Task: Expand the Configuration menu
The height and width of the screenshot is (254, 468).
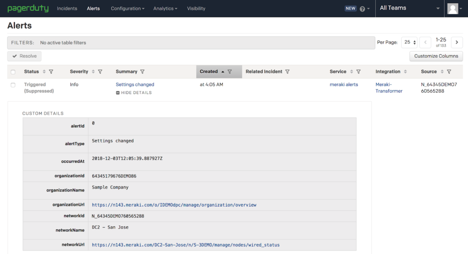Action: click(128, 9)
